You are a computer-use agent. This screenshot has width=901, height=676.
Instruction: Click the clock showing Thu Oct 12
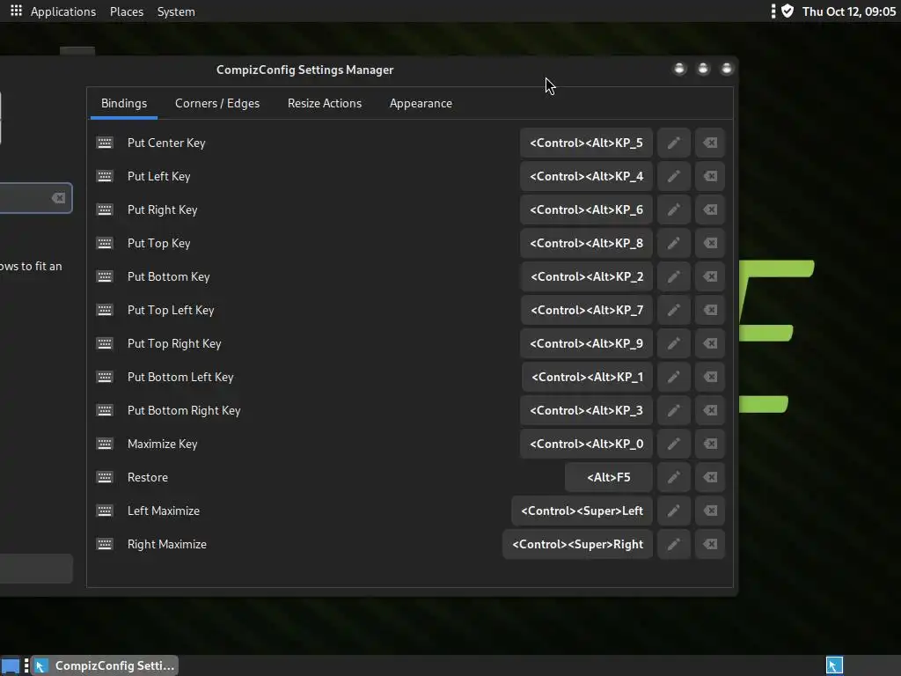849,11
